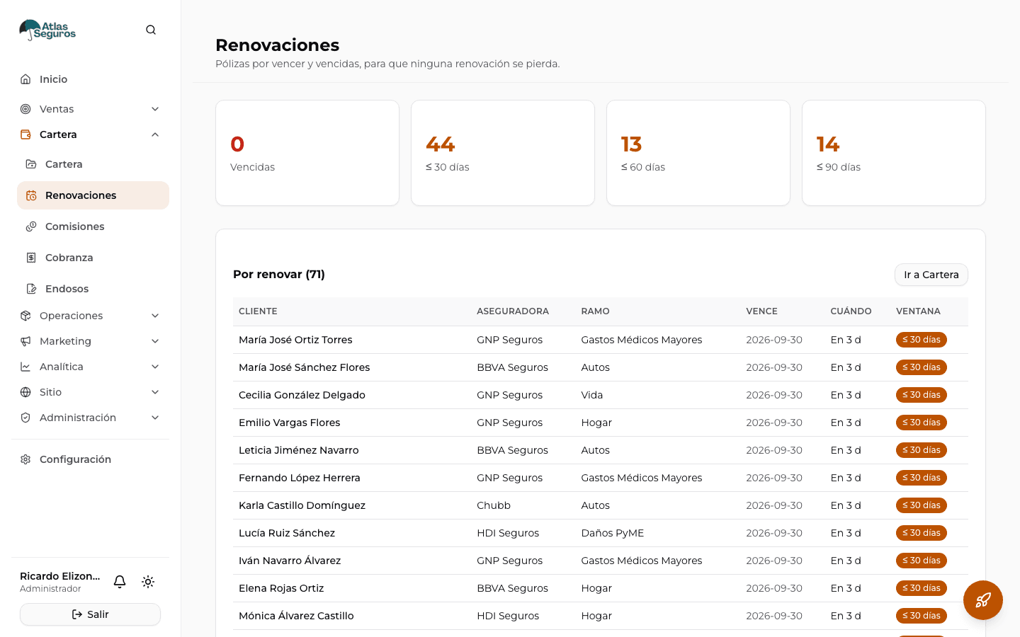The width and height of the screenshot is (1020, 637).
Task: Select Renovaciones in the sidebar
Action: (x=93, y=195)
